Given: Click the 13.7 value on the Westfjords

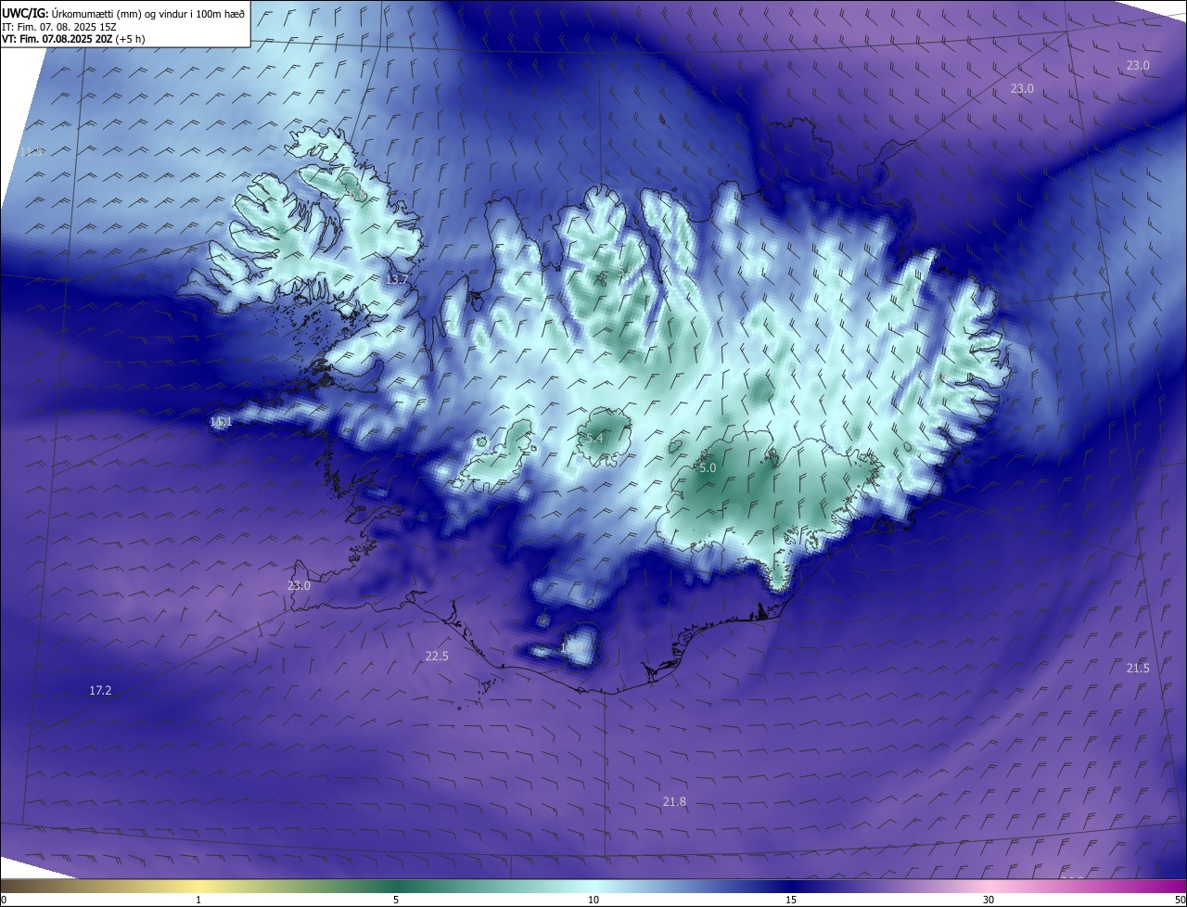Looking at the screenshot, I should click(397, 279).
